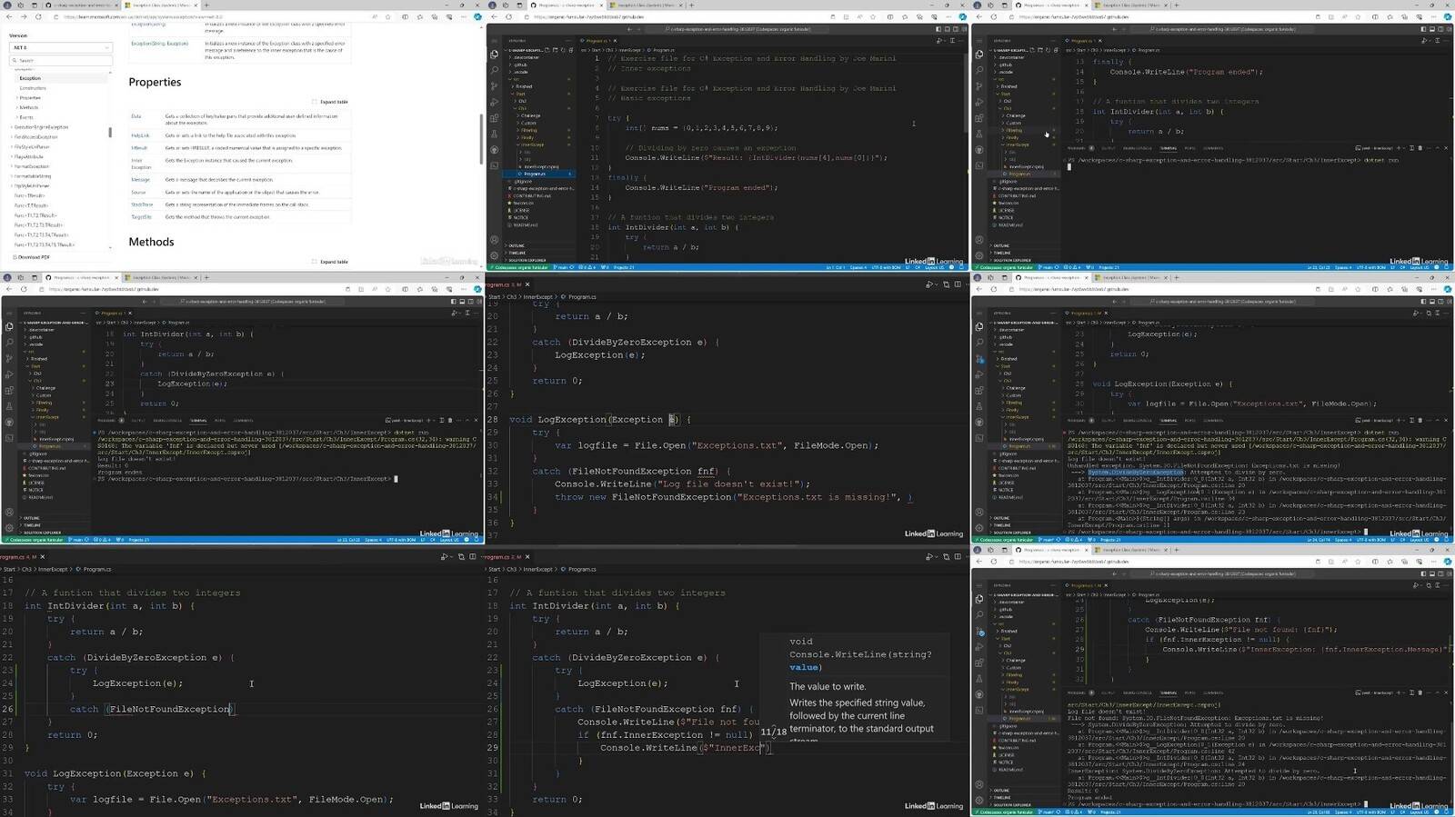Click the docs table-of-contents search field
Viewport: 1455px width, 817px height.
[x=60, y=61]
